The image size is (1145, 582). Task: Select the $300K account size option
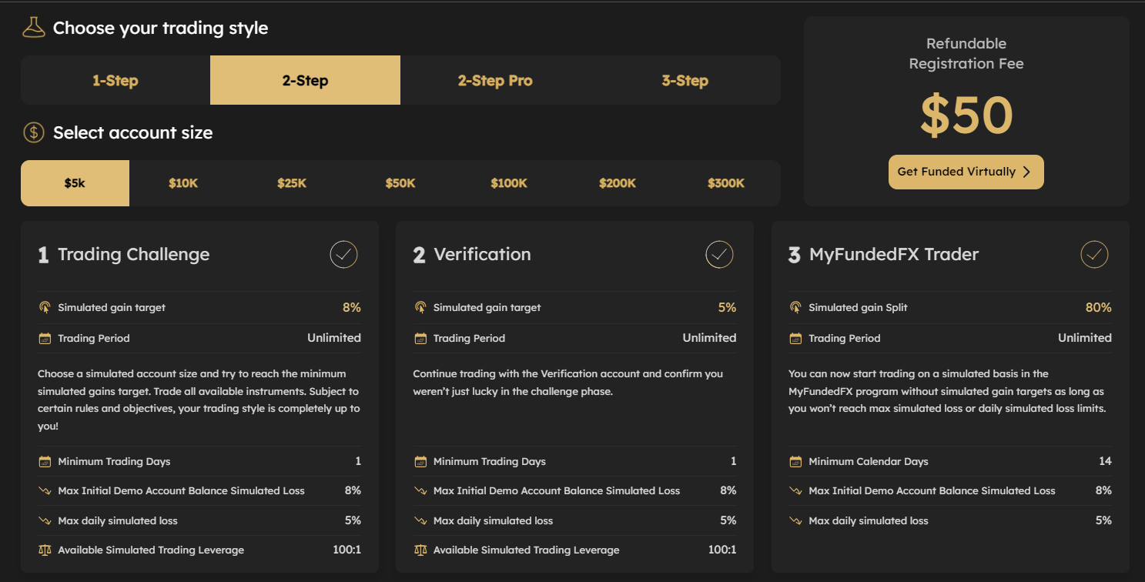pos(726,183)
